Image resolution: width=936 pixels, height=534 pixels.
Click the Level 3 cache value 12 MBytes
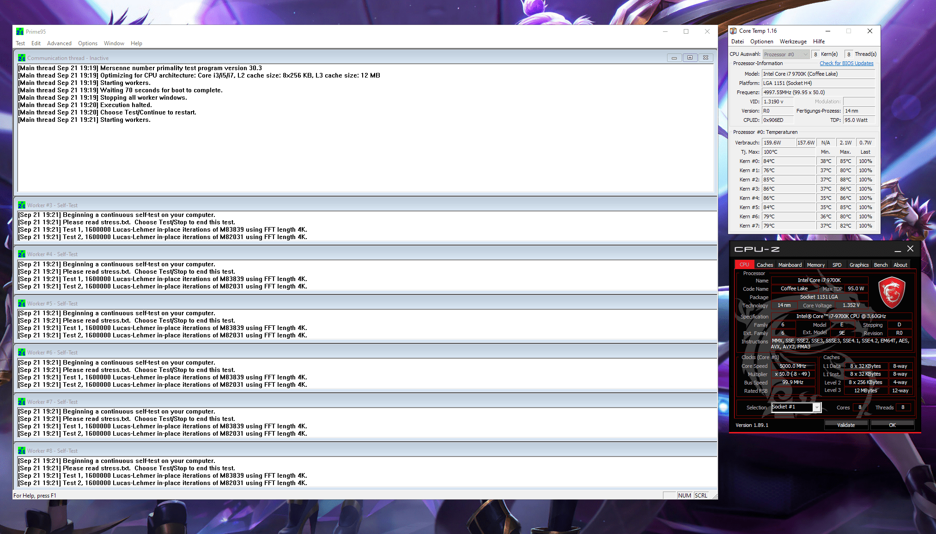click(866, 391)
